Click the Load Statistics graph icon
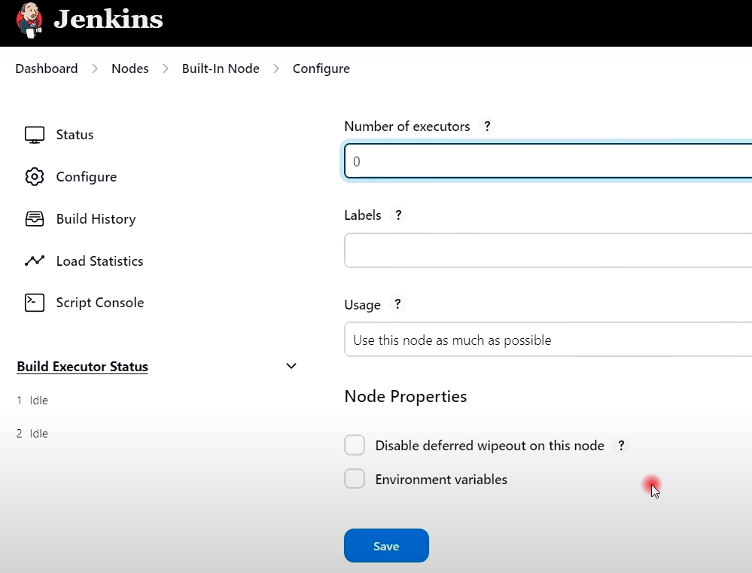Viewport: 752px width, 573px height. 35,261
